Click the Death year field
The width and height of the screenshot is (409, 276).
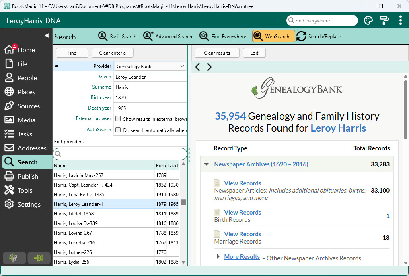(x=150, y=108)
